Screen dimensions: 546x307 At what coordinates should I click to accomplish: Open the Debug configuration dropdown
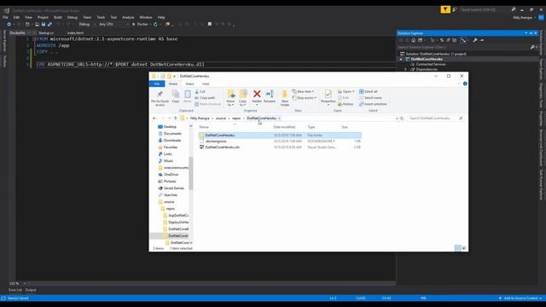click(87, 25)
